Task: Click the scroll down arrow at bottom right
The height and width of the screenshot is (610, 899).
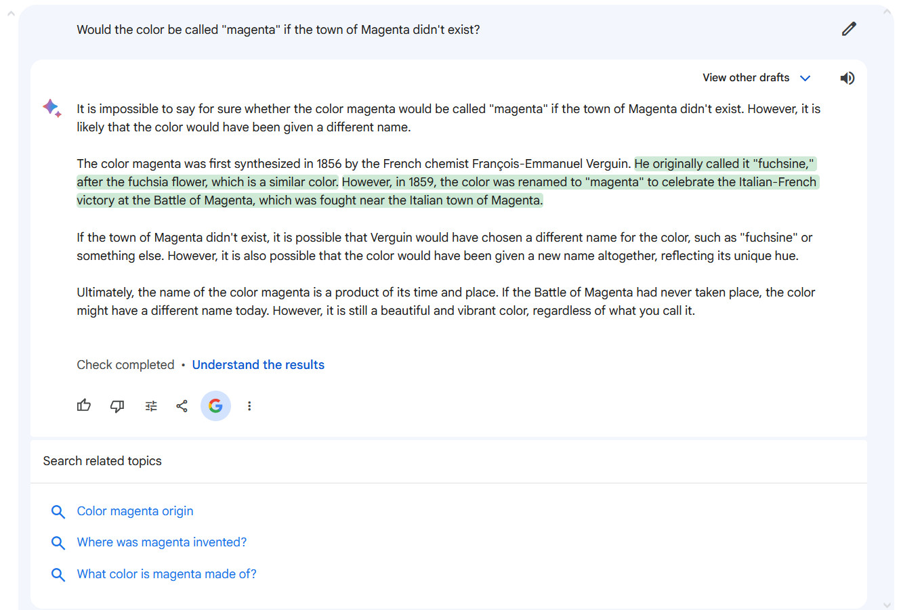Action: [x=887, y=605]
